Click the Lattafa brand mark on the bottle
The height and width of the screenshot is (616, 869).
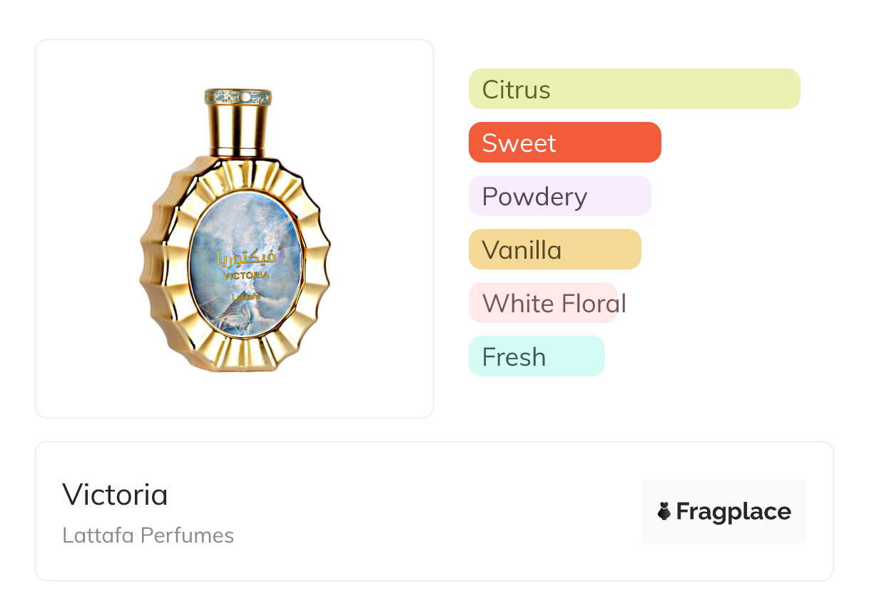point(246,297)
